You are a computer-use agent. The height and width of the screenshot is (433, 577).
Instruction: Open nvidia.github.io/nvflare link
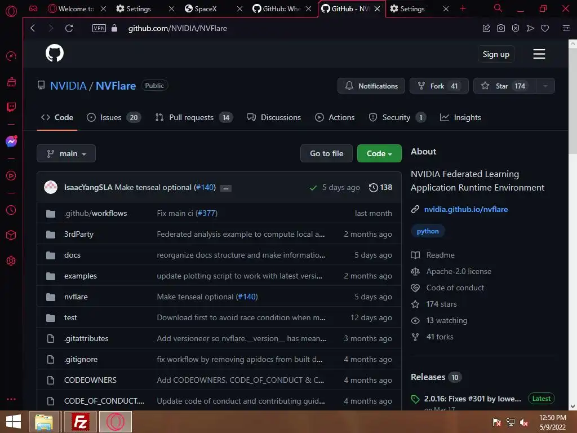pos(466,209)
